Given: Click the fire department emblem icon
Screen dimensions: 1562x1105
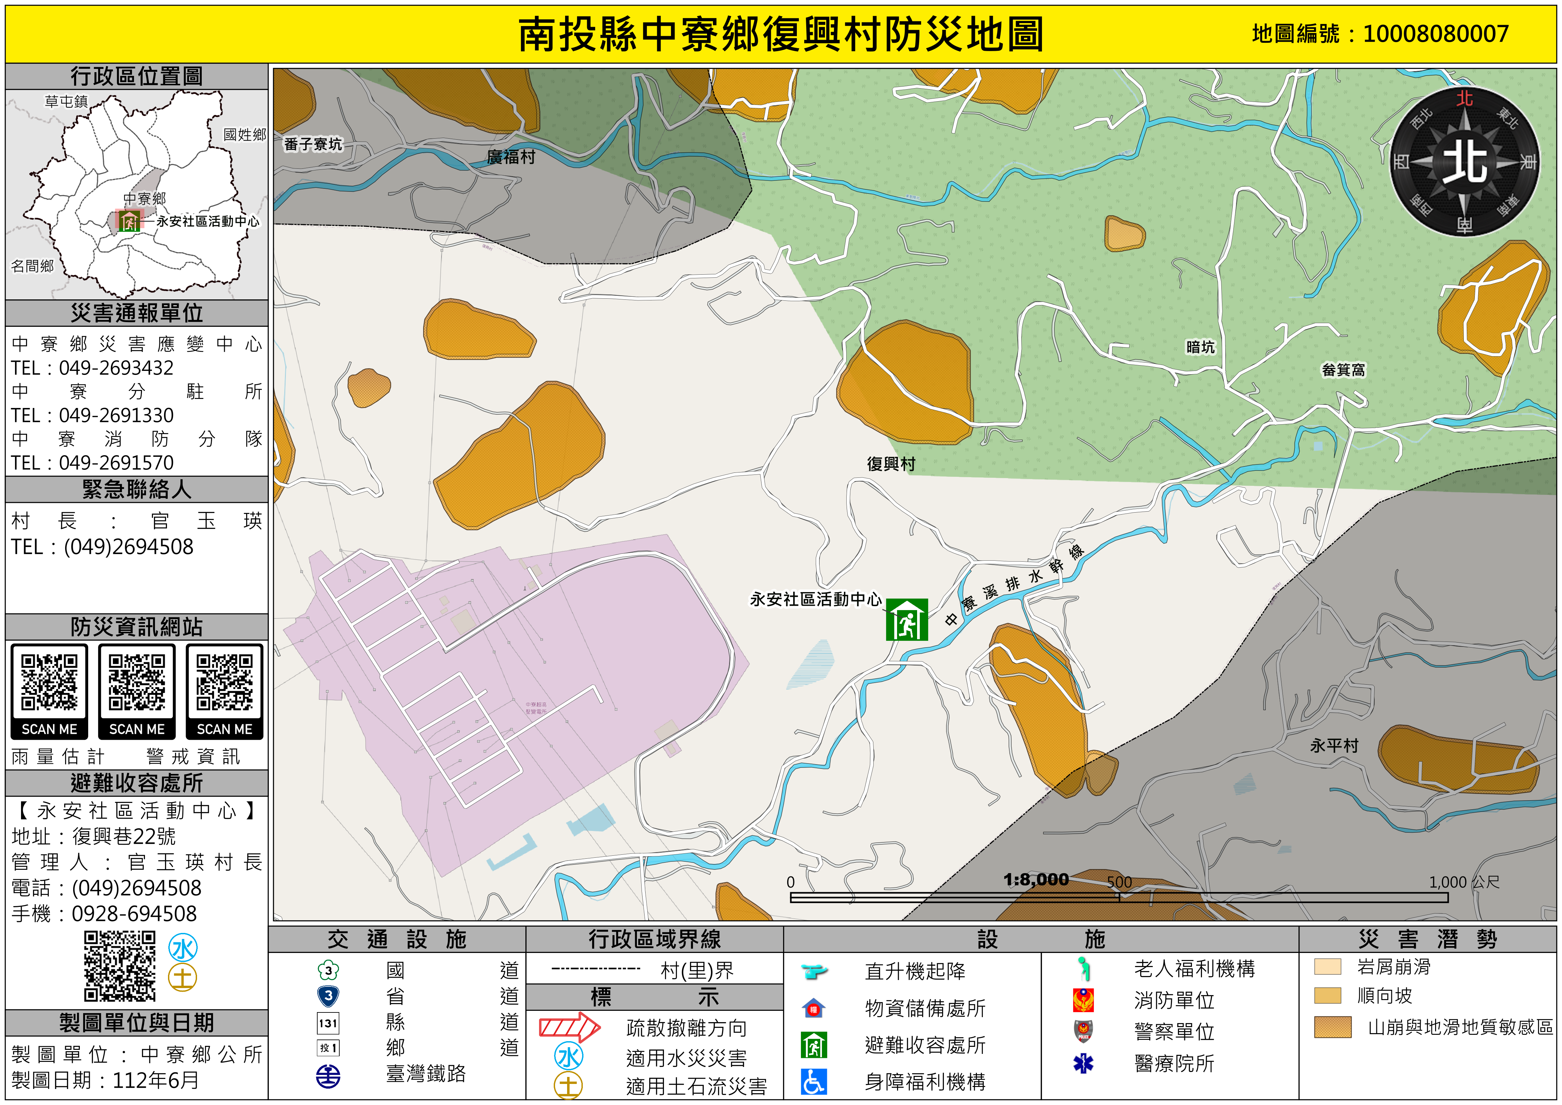Looking at the screenshot, I should (x=1083, y=1000).
